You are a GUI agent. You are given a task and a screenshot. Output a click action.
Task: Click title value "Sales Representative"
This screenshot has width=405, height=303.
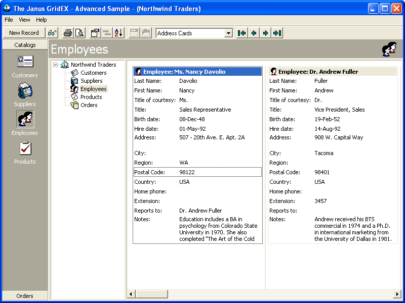pos(205,110)
